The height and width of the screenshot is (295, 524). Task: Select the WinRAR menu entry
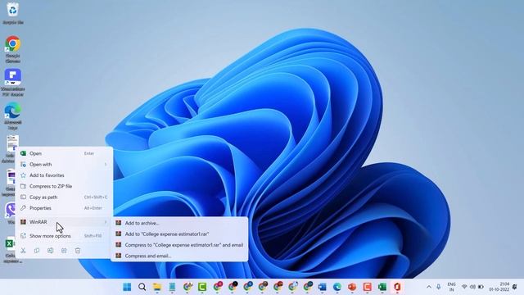pyautogui.click(x=64, y=222)
